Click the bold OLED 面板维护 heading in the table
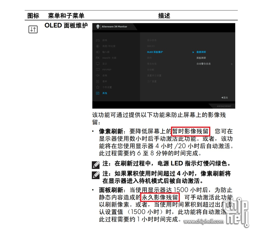Image resolution: width=253 pixels, height=232 pixels. pos(66,25)
